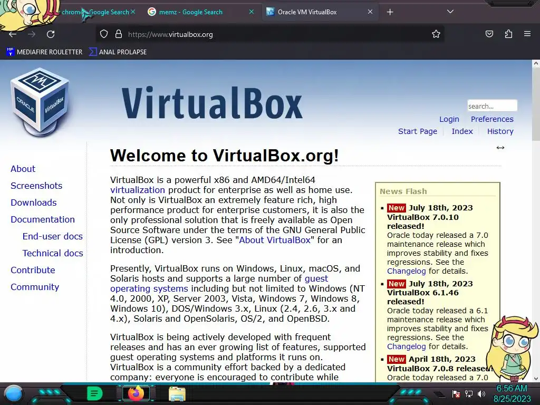The height and width of the screenshot is (405, 540).
Task: Open the Documentation sidebar link
Action: coord(42,219)
